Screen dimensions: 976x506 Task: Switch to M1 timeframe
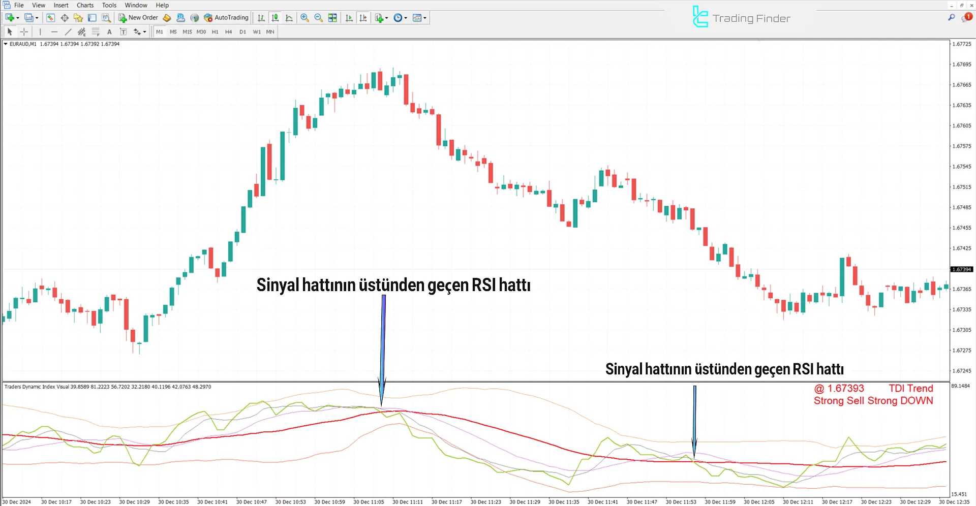tap(160, 31)
